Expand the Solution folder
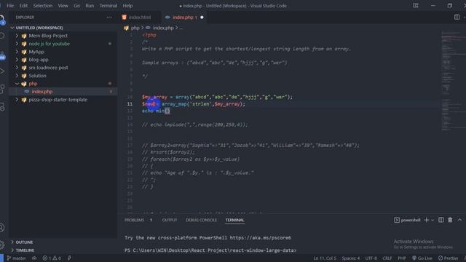The height and width of the screenshot is (262, 466). pos(37,76)
